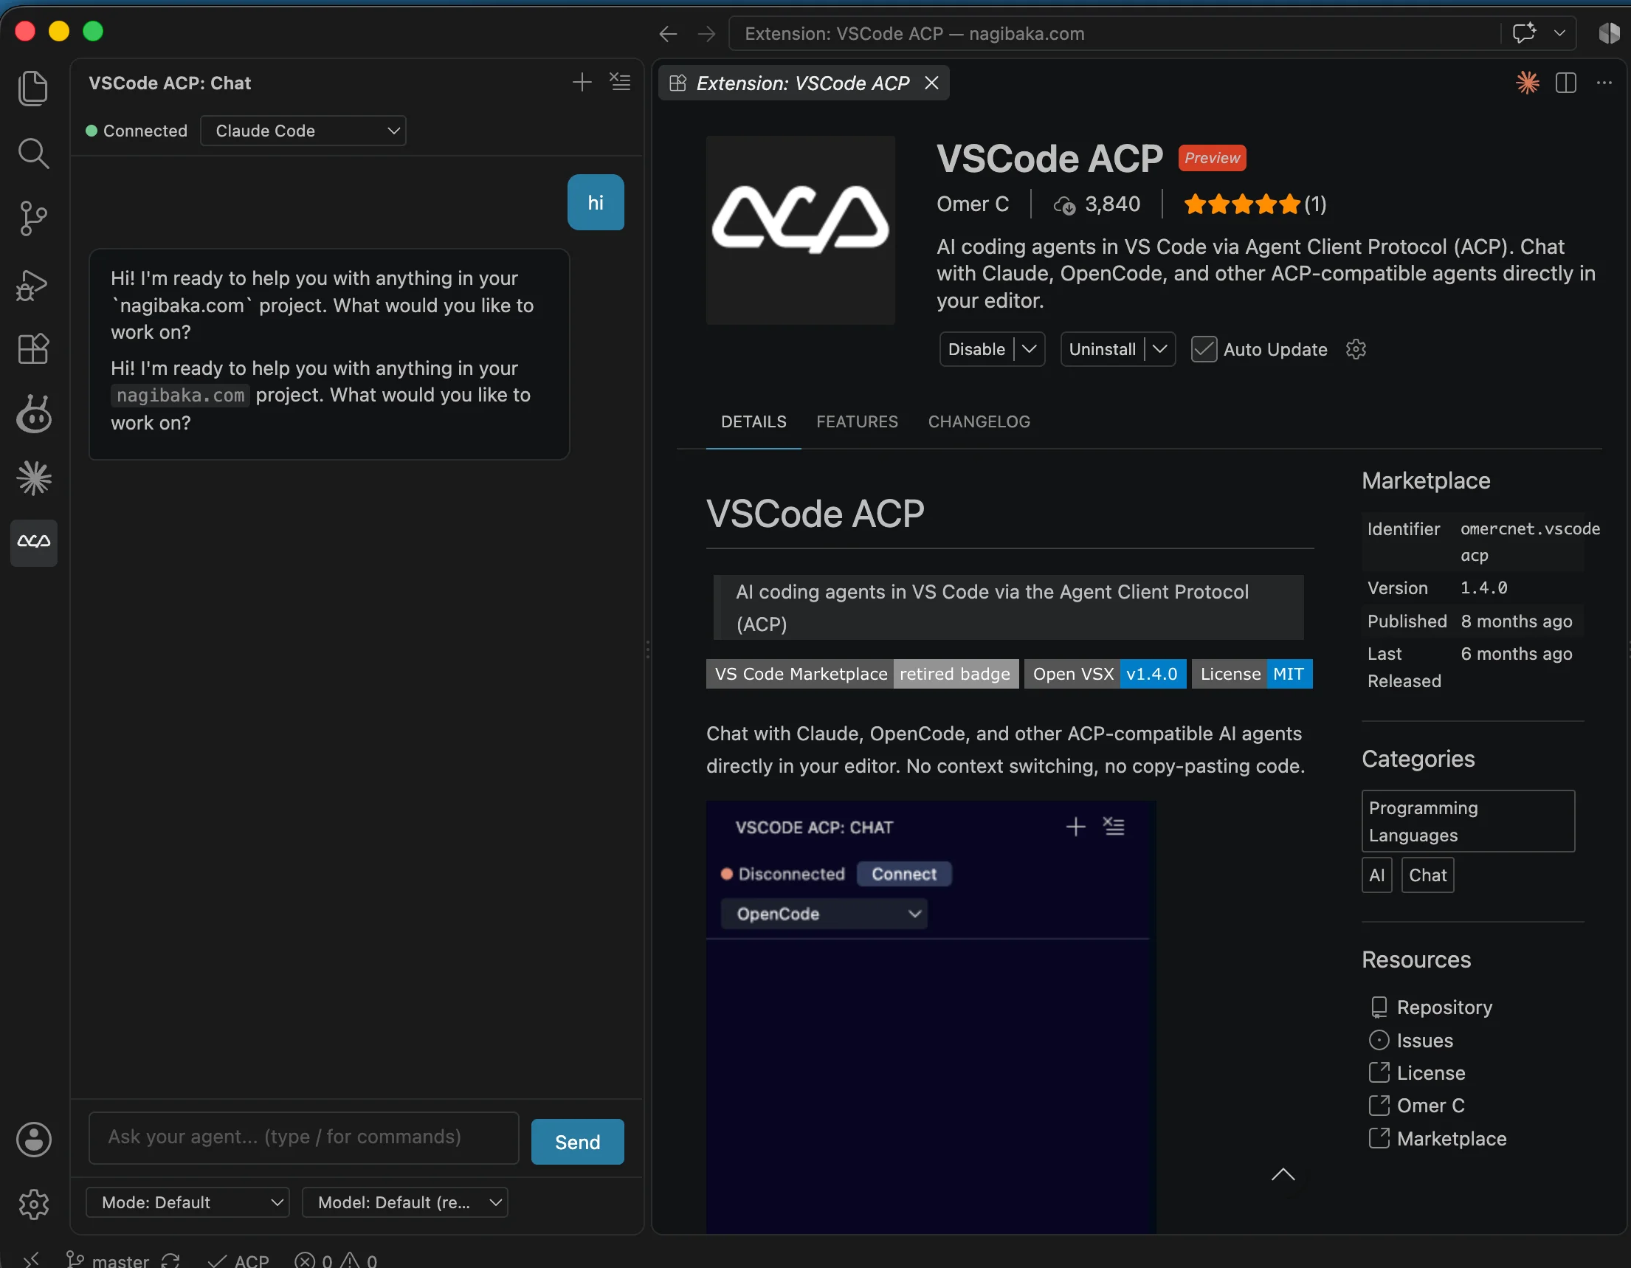Click the Send button
1631x1268 pixels.
(x=577, y=1142)
